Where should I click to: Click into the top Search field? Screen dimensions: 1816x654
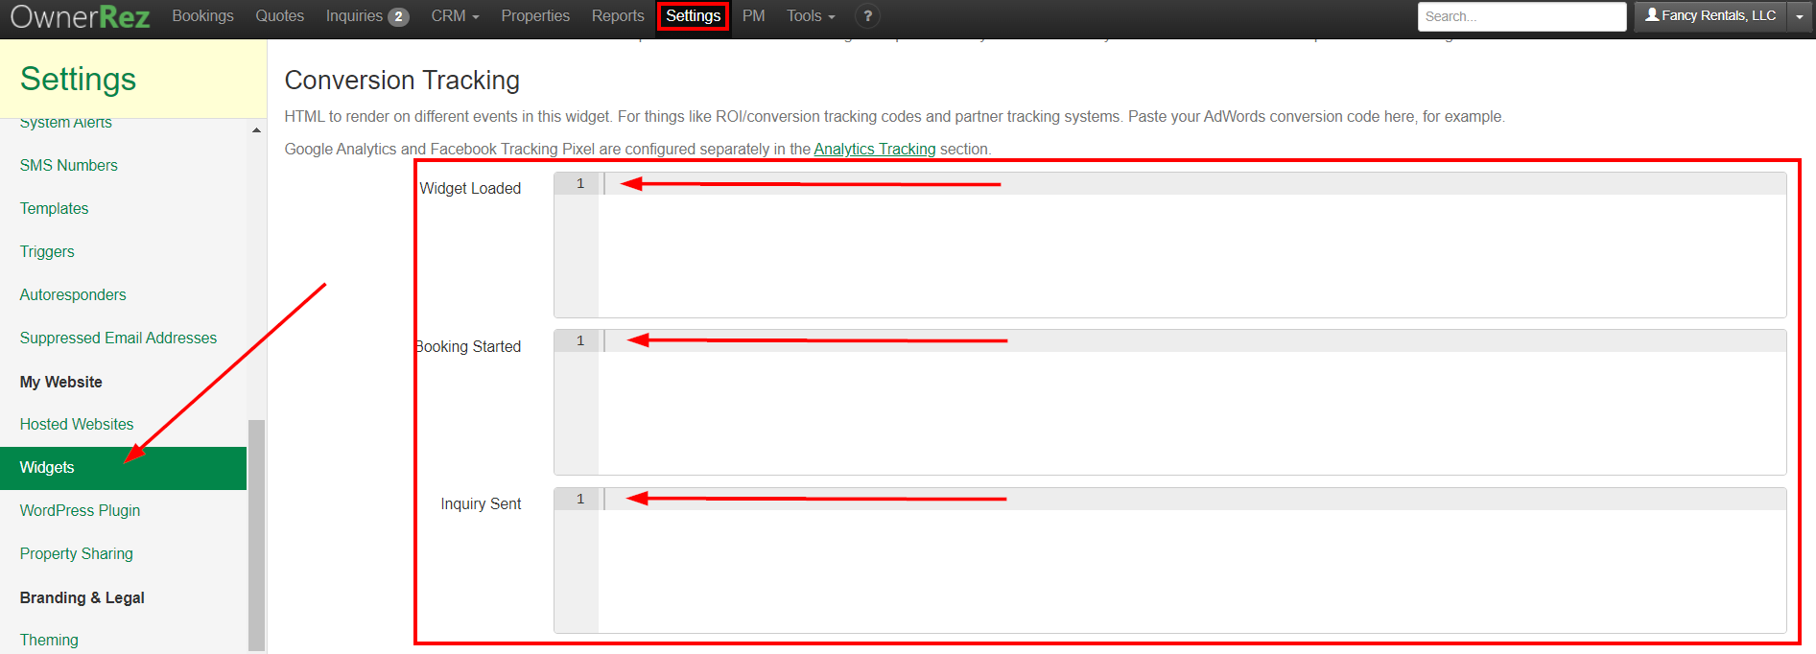point(1521,16)
